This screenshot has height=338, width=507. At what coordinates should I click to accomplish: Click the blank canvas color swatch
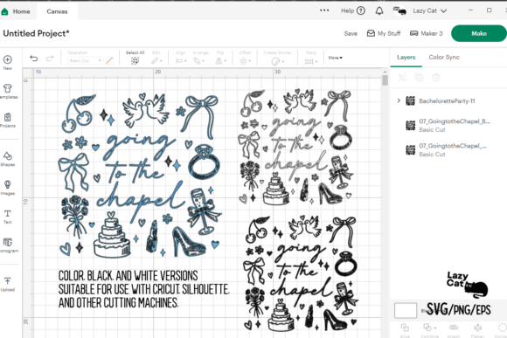point(406,310)
